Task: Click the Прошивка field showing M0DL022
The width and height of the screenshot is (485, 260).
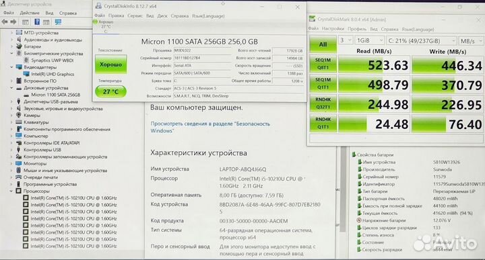Action: click(202, 50)
